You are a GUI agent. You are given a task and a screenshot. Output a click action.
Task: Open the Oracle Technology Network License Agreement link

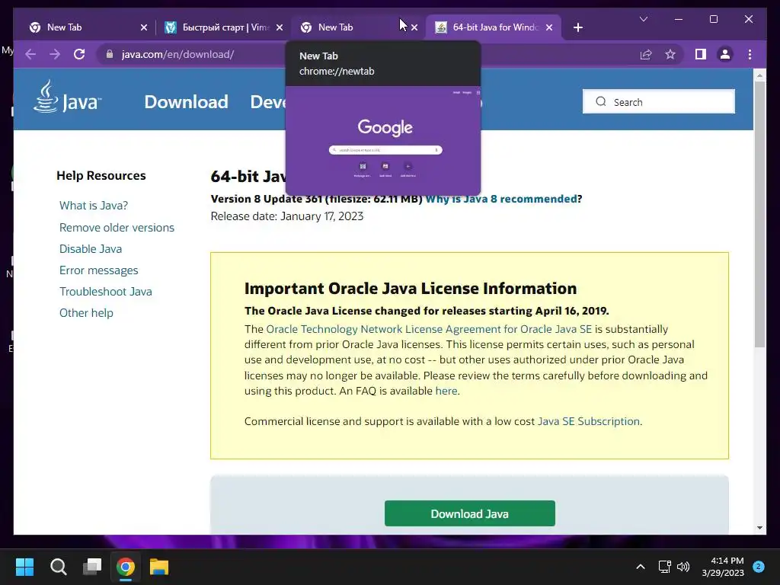429,329
